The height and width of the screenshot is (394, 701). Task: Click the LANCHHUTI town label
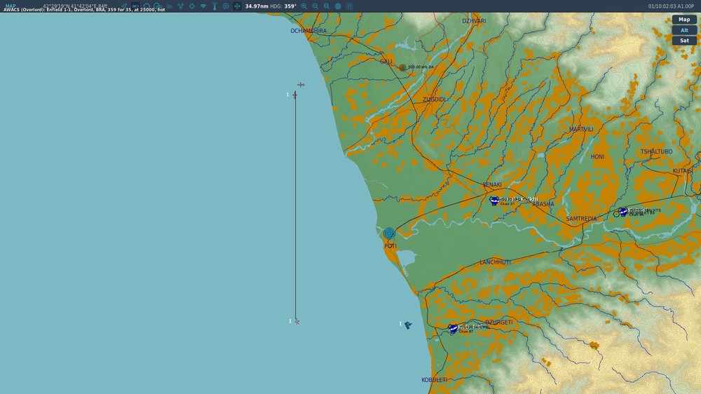coord(495,262)
